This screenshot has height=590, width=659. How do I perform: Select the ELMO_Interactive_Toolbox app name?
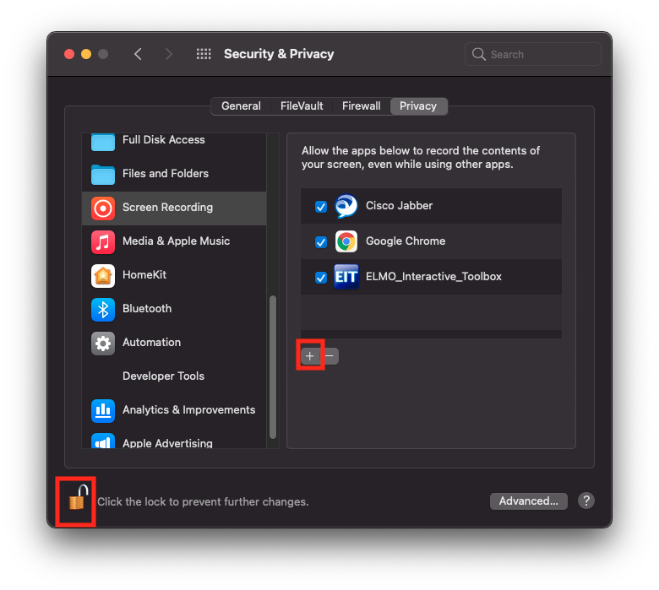point(433,276)
